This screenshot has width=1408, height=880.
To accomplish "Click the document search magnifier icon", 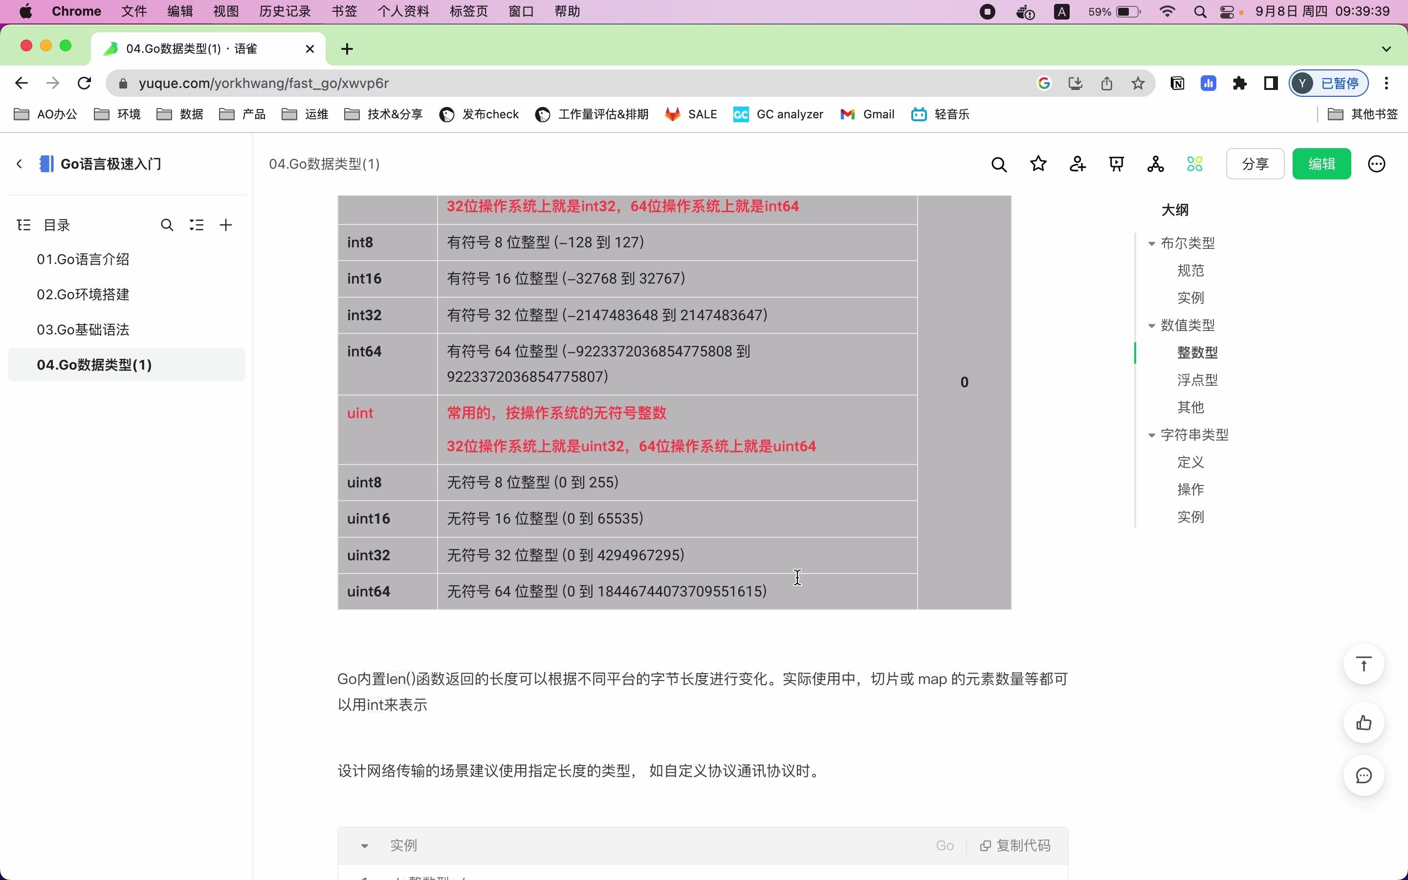I will coord(999,165).
